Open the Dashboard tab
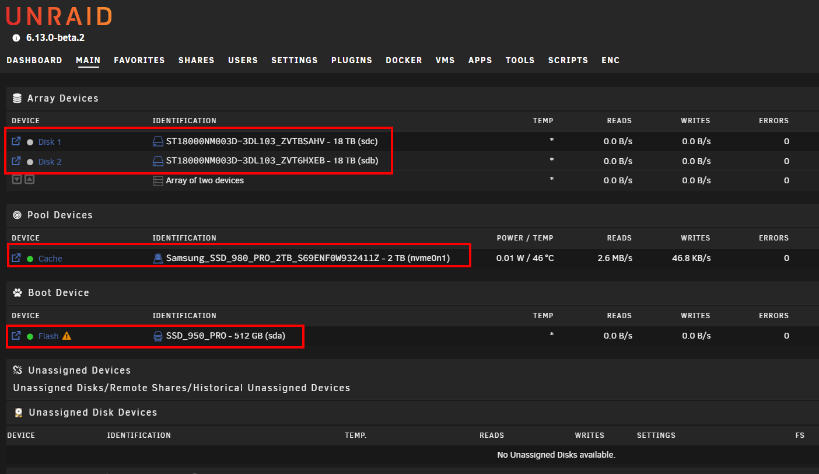 34,60
